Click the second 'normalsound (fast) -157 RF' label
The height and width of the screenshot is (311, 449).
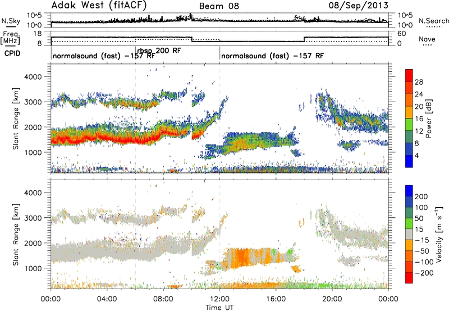click(272, 56)
